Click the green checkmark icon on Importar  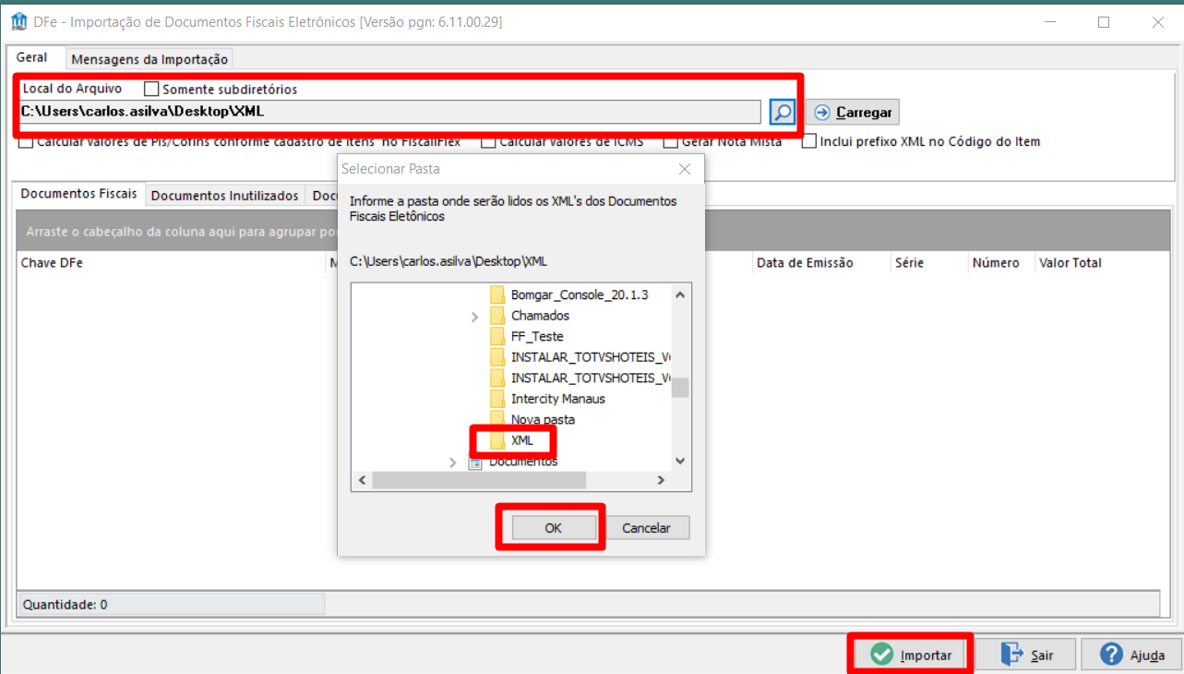click(x=881, y=655)
